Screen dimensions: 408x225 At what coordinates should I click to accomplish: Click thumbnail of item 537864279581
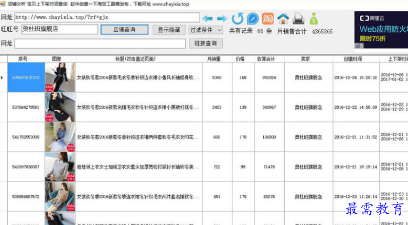click(x=60, y=107)
